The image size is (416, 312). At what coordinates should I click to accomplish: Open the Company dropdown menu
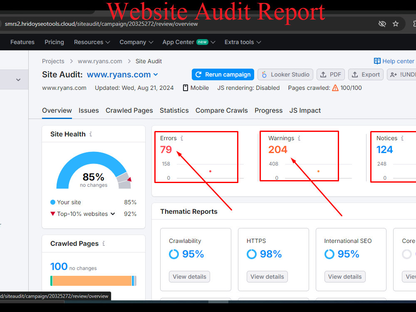[136, 42]
